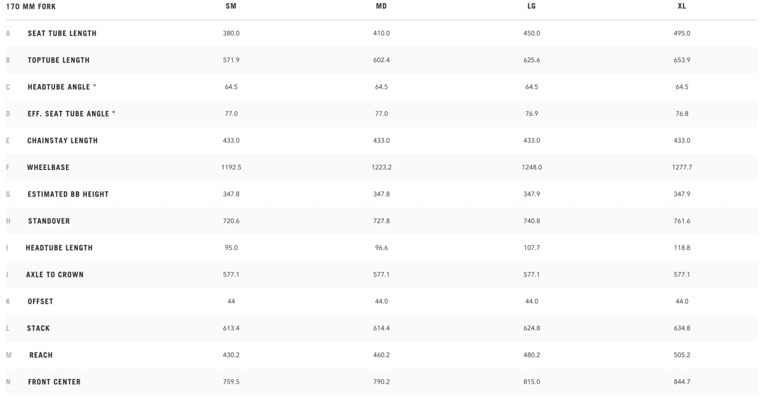Click the MD size column header
This screenshot has height=400, width=761.
click(381, 6)
